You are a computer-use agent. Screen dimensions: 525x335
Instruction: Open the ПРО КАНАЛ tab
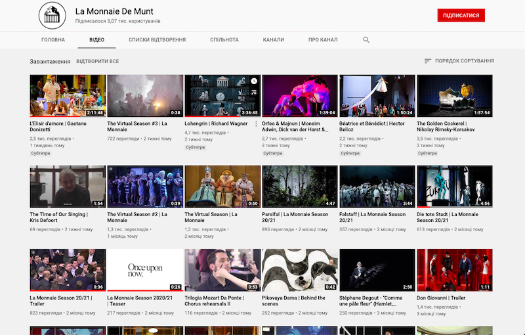[323, 40]
